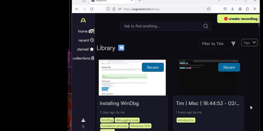Click the augmend.com/library address bar
263x131 pixels.
[x=158, y=9]
